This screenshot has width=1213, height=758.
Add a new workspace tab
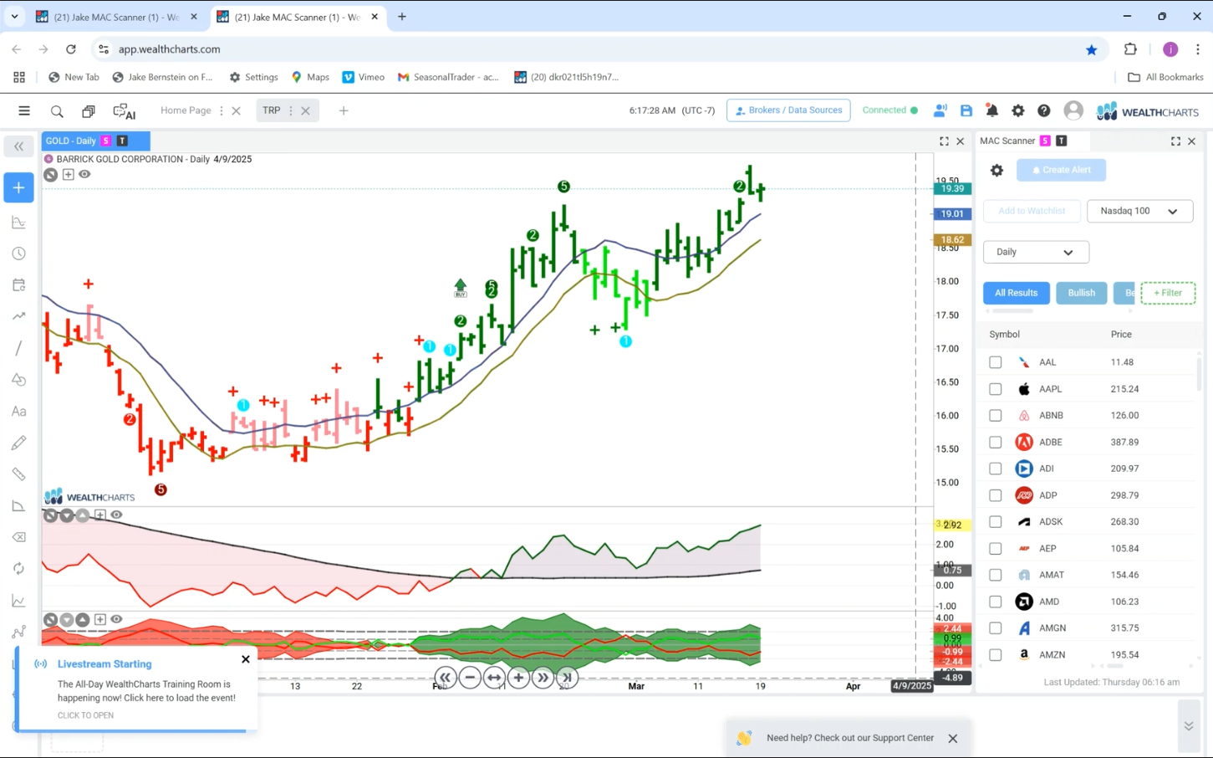pyautogui.click(x=344, y=110)
